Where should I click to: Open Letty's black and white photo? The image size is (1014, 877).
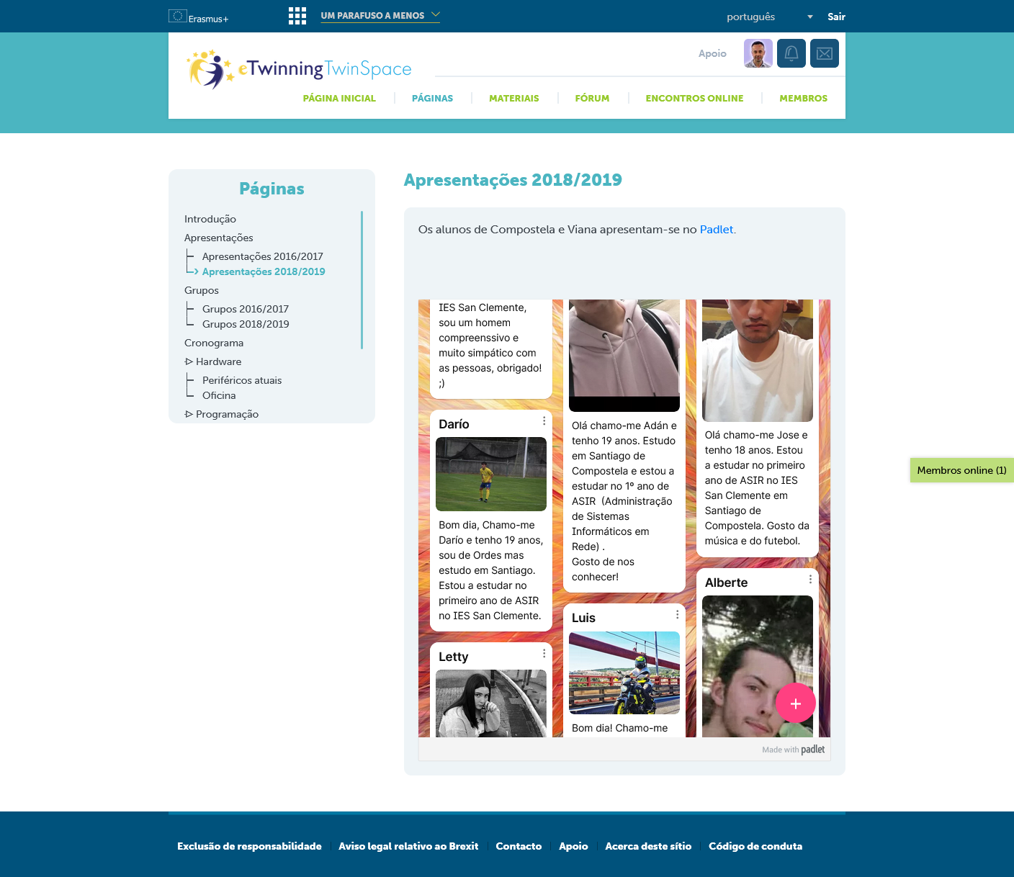point(491,703)
